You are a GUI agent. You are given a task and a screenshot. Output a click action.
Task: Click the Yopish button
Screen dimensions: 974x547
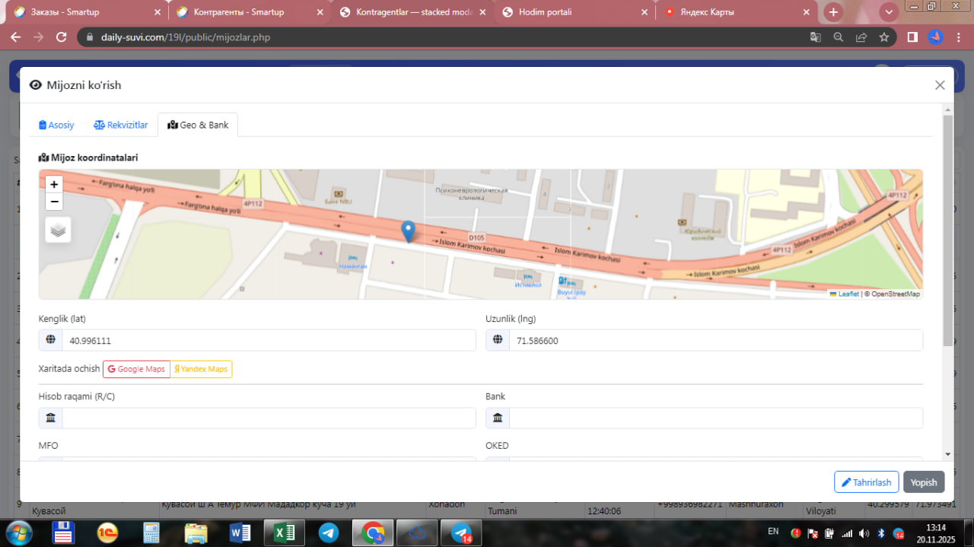924,482
